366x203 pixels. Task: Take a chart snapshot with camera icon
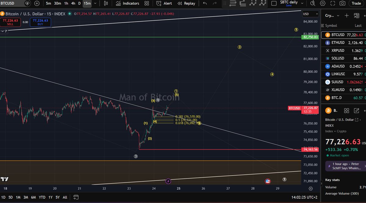coord(343,3)
